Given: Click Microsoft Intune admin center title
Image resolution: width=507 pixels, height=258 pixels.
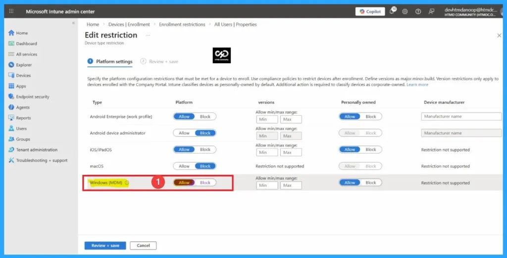Looking at the screenshot, I should [60, 12].
